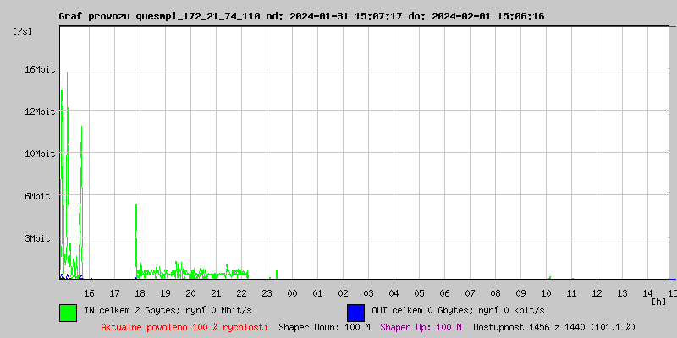Click 'IN celkem 2 Gbytes; nyní 0 Mbit/s' text

click(168, 310)
